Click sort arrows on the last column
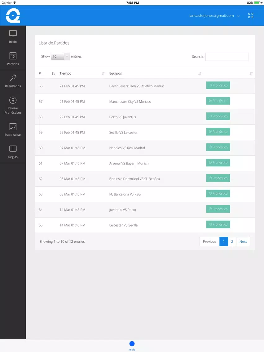This screenshot has width=264, height=352. 251,73
